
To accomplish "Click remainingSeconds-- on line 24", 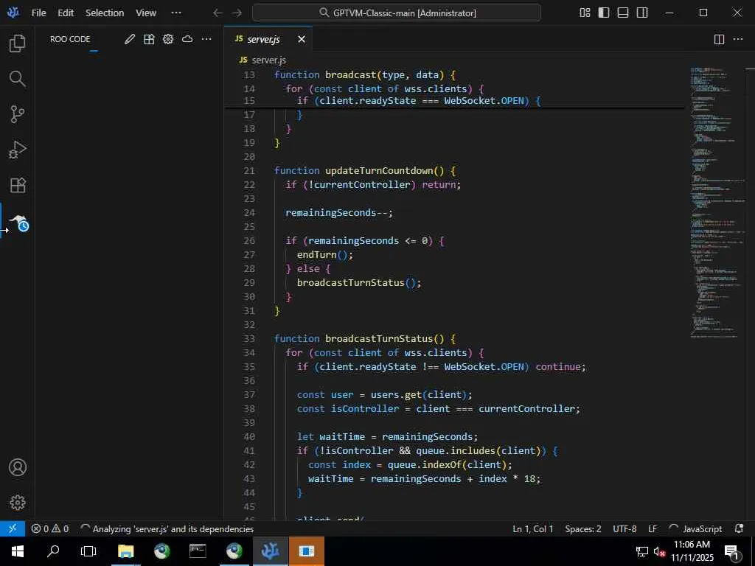I will coord(339,213).
